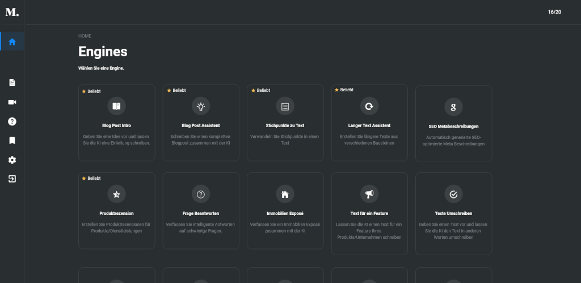Open the video camera icon in the sidebar
Viewport: 581px width, 283px height.
(12, 102)
